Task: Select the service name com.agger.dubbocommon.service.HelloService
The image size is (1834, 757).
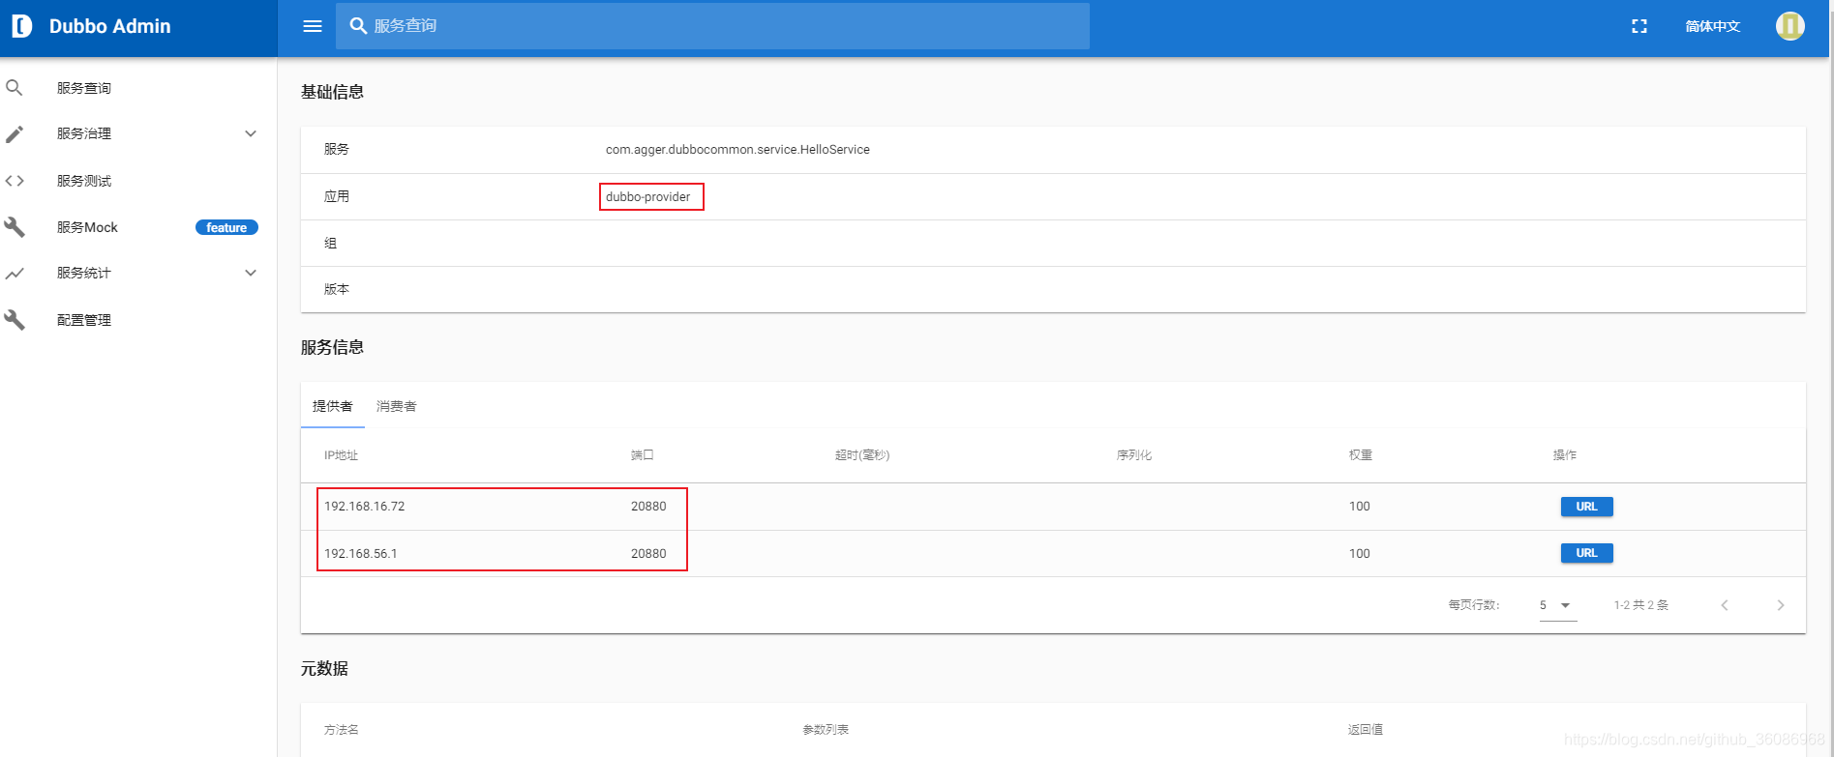Action: 737,150
